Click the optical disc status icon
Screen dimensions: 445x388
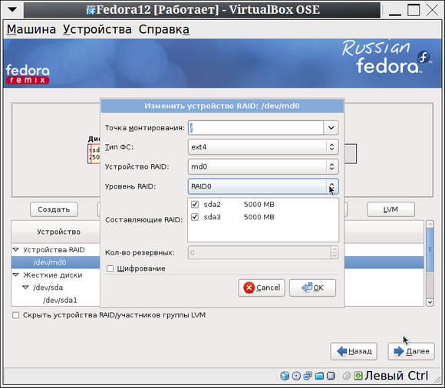click(x=296, y=376)
